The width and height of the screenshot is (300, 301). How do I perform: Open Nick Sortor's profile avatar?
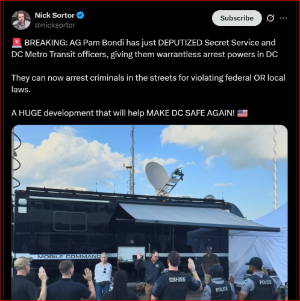tap(21, 20)
